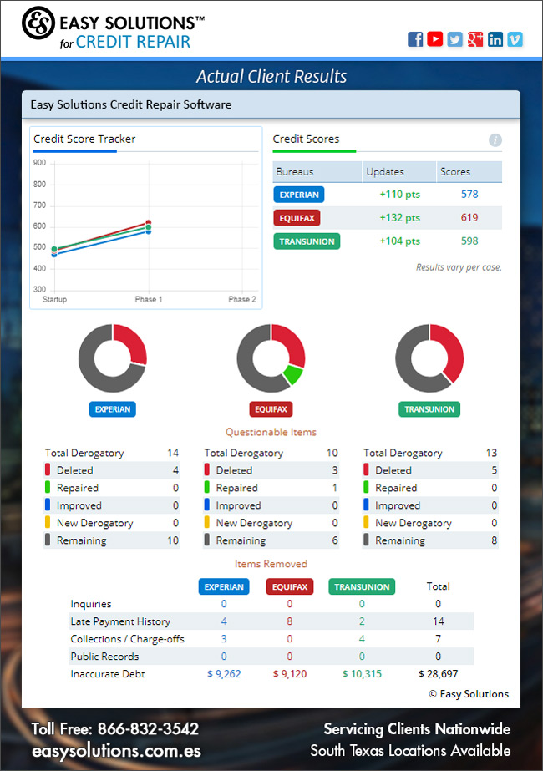Click the Items Removed heading
543x771 pixels.
(271, 564)
